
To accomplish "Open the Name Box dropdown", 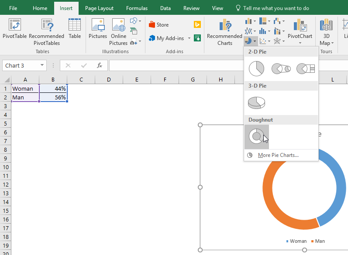I will [x=42, y=65].
